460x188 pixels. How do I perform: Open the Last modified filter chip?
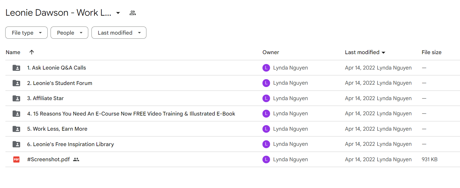[119, 33]
